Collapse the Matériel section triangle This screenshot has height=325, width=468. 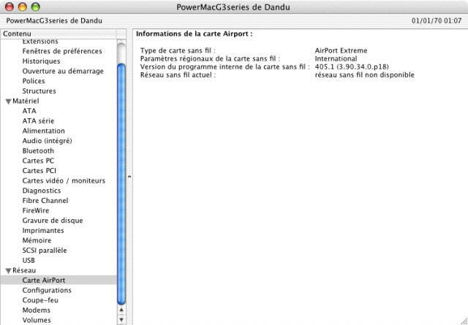pyautogui.click(x=8, y=102)
